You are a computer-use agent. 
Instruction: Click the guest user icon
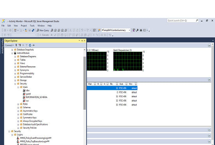point(24,94)
